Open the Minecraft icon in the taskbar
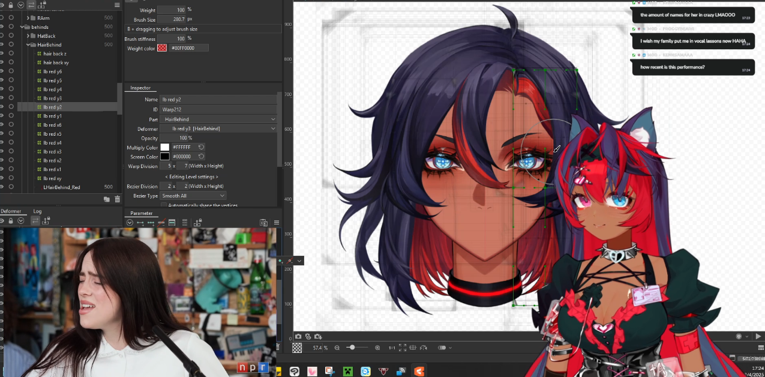This screenshot has height=377, width=765. (x=348, y=372)
